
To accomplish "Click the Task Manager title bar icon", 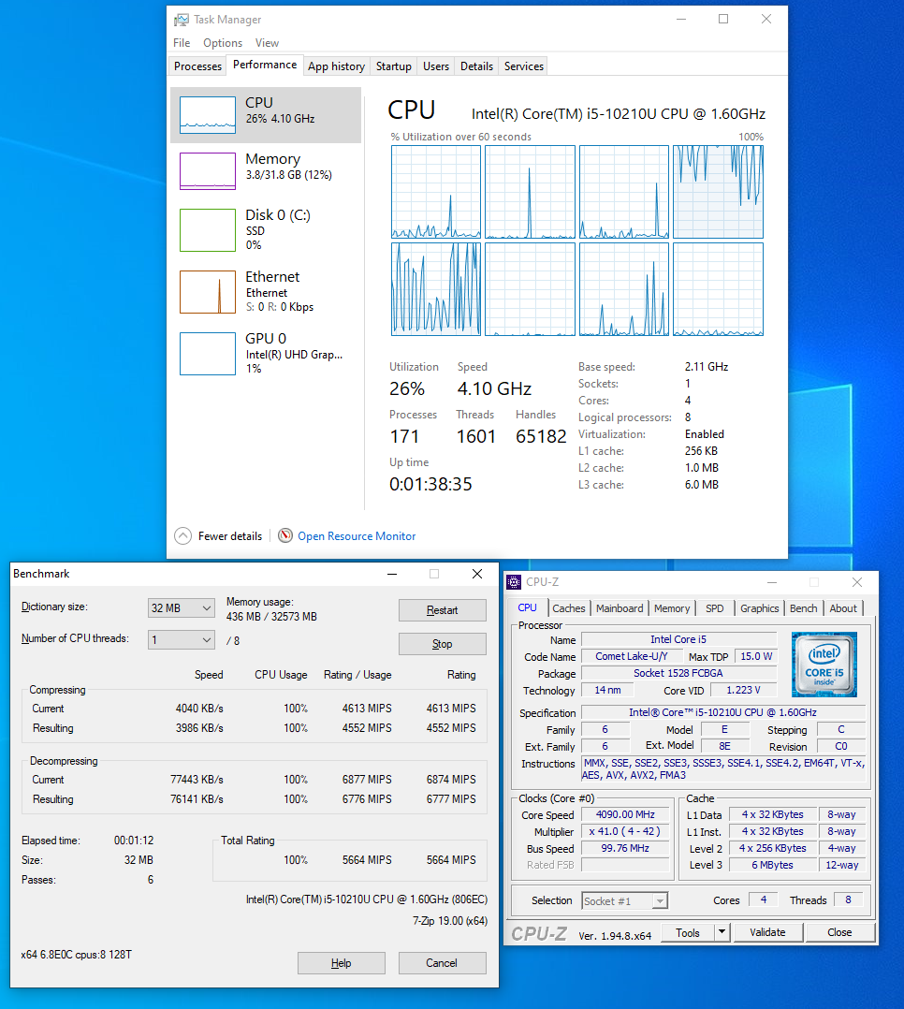I will tap(182, 20).
